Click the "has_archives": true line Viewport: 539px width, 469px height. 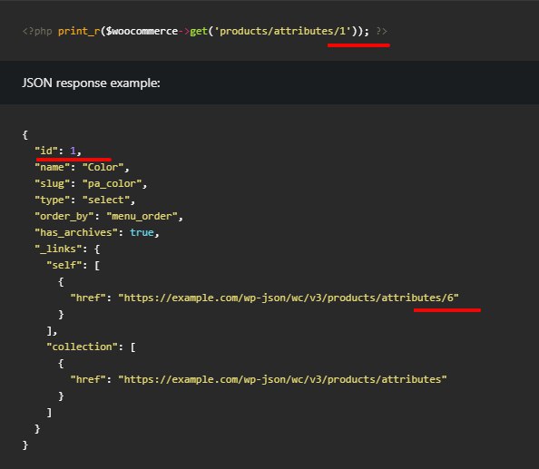(x=97, y=232)
